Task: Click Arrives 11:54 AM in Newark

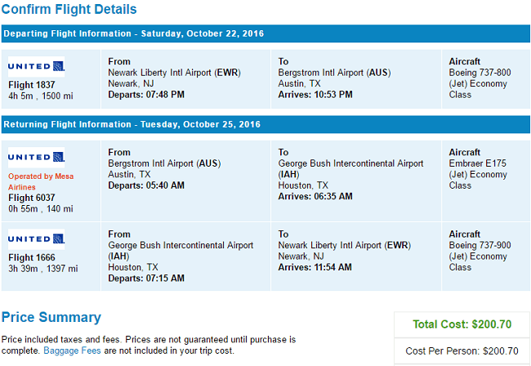Action: (315, 267)
